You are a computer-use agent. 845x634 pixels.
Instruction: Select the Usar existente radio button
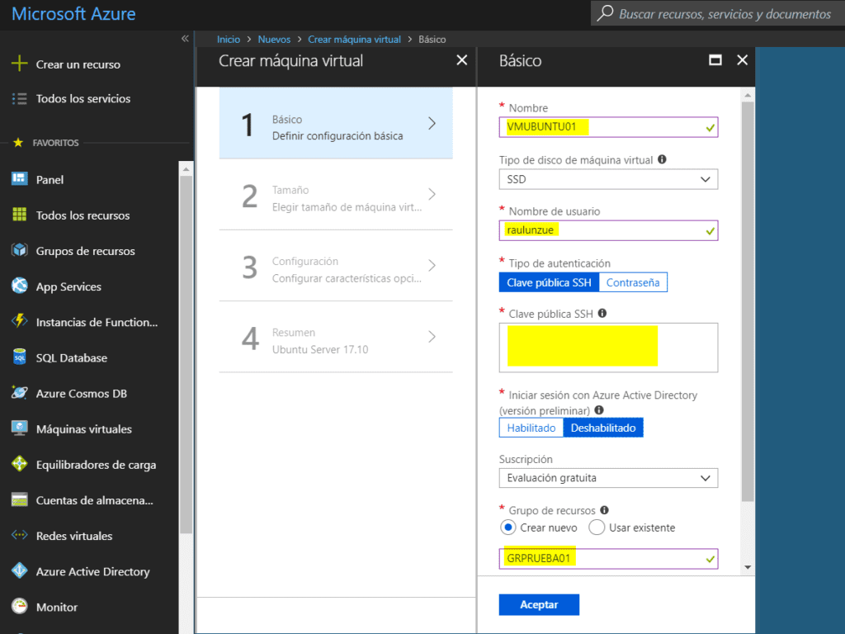point(597,527)
